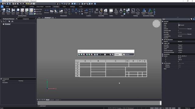195x109 pixels.
Task: Click the Base View icon in ribbon
Action: pyautogui.click(x=3, y=12)
